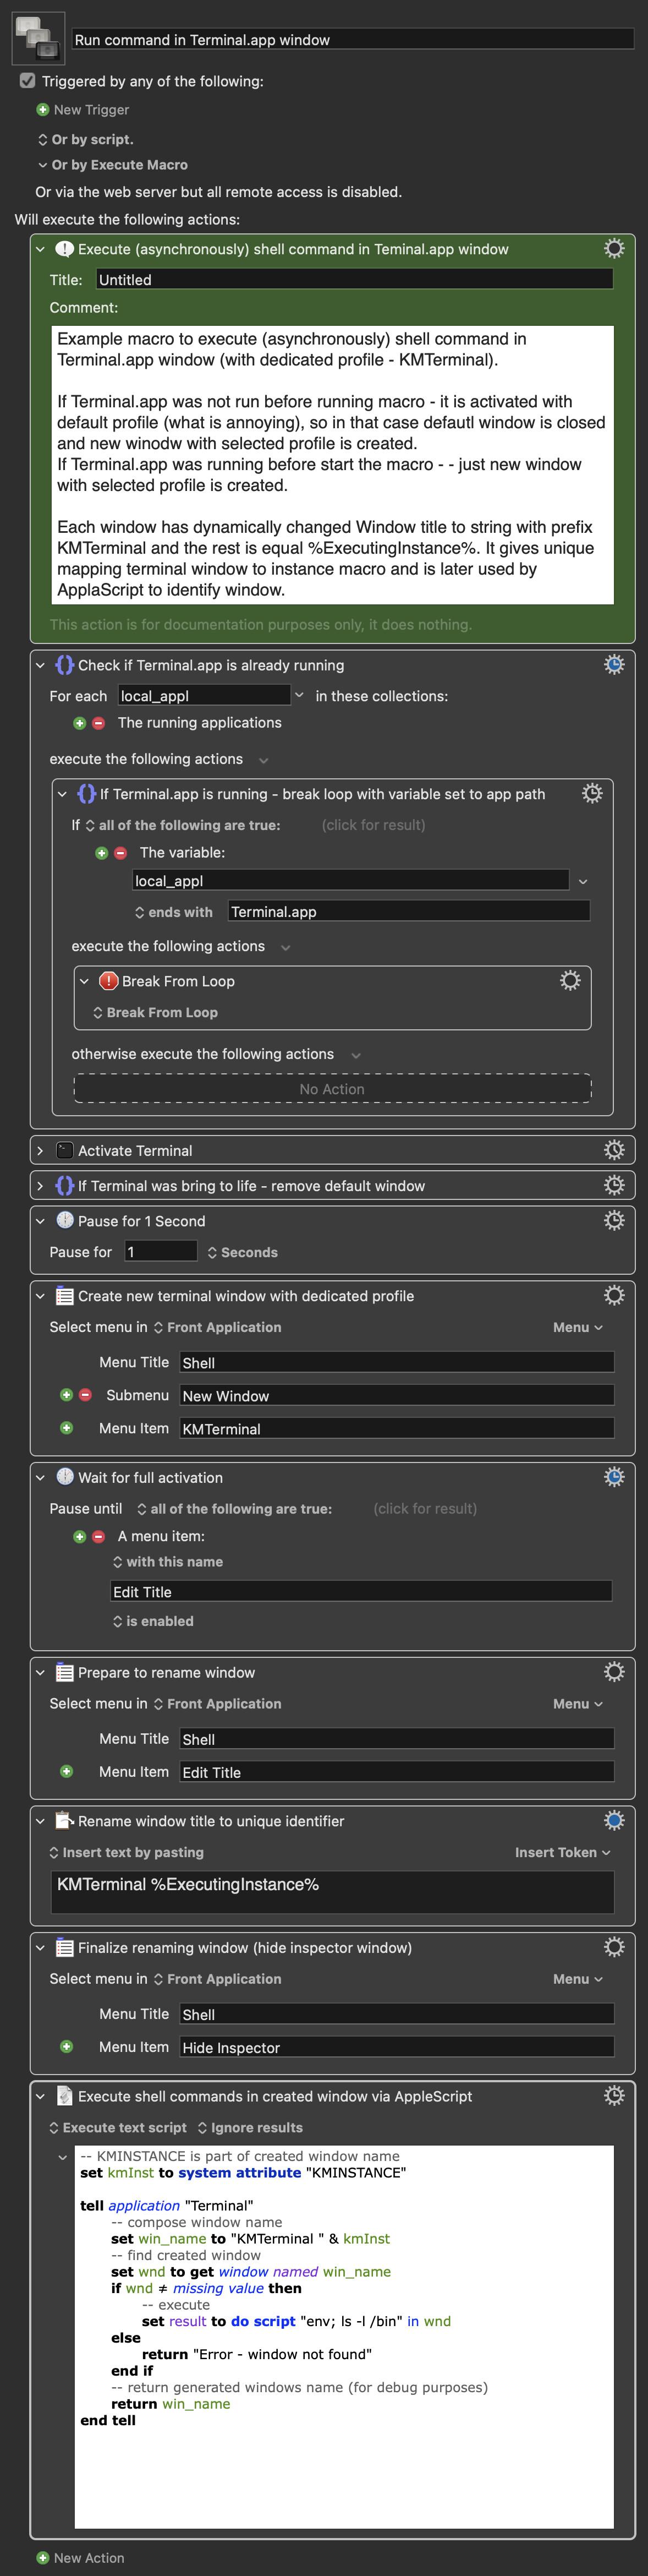Open the 'ends with' condition dropdown

174,912
